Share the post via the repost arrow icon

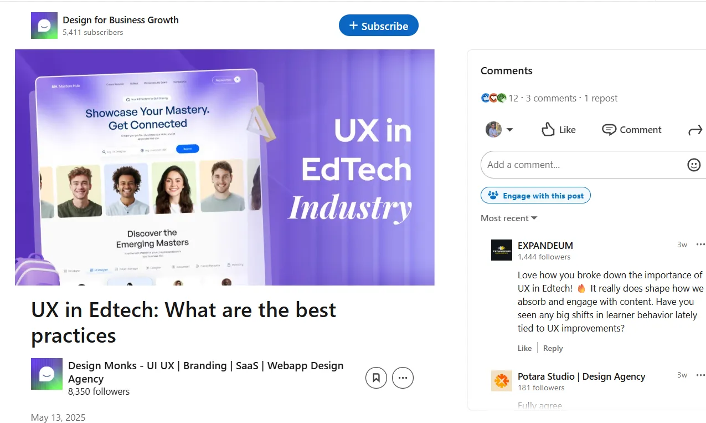[695, 129]
